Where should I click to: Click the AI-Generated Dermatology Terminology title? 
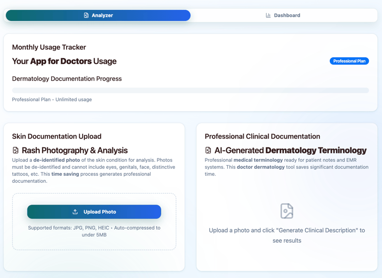coord(290,150)
